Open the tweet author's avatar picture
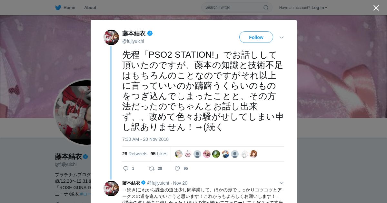This screenshot has height=203, width=387. click(111, 37)
